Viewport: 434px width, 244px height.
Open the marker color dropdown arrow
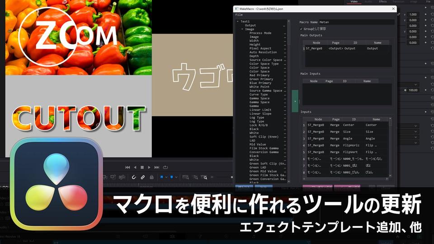[176, 177]
